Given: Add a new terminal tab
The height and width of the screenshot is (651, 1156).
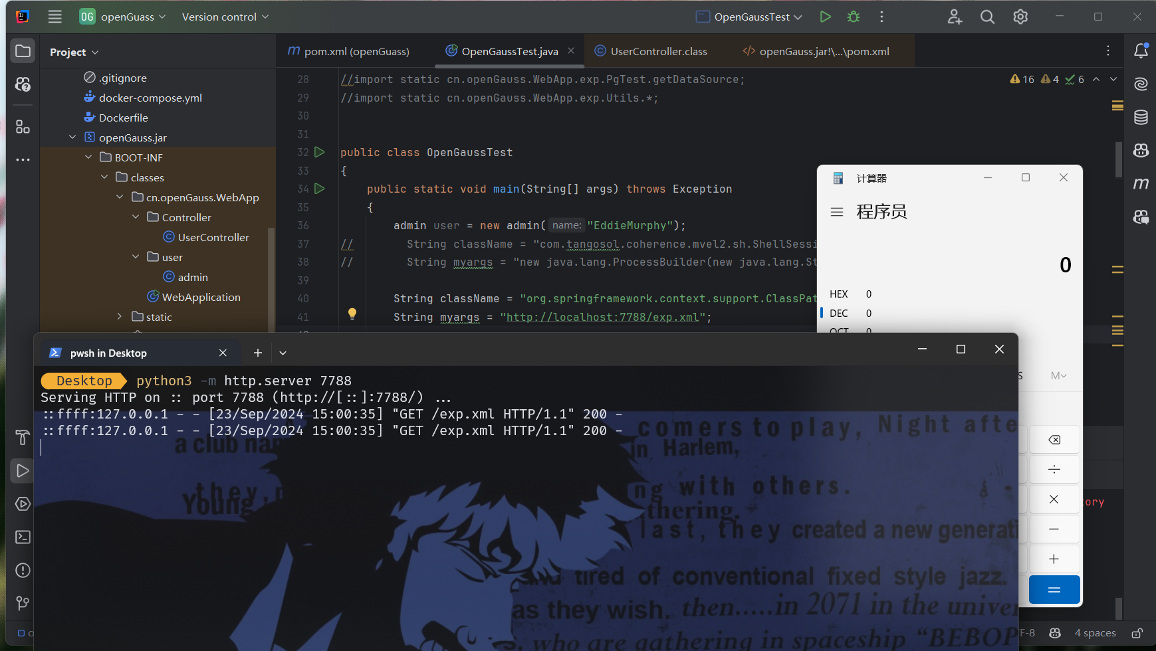Looking at the screenshot, I should (x=258, y=353).
